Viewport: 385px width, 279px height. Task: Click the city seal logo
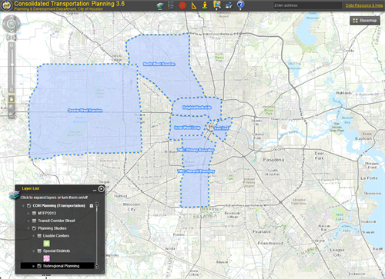tap(6, 5)
